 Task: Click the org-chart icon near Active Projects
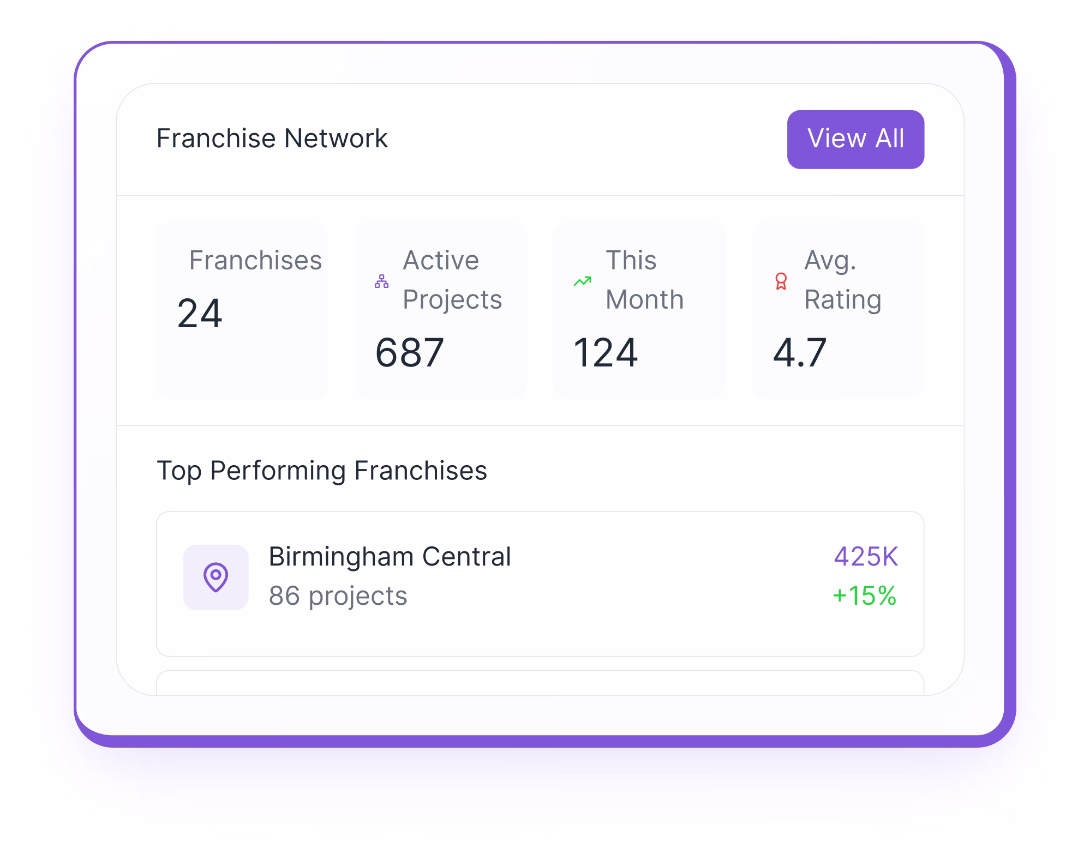point(382,282)
